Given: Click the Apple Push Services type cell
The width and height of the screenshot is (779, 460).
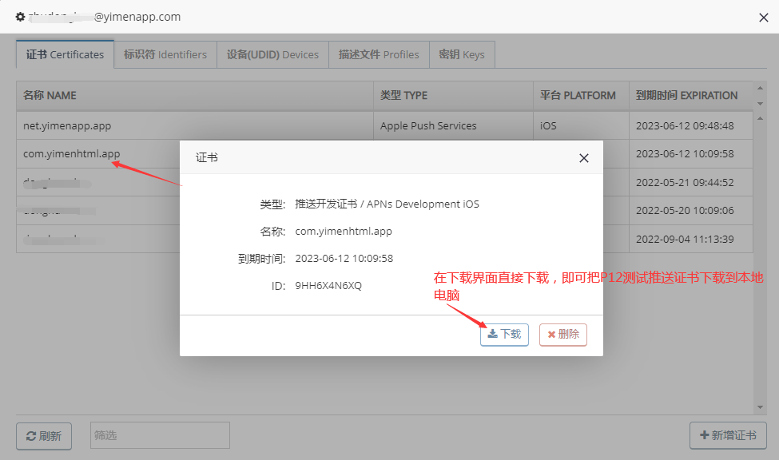Looking at the screenshot, I should coord(453,125).
